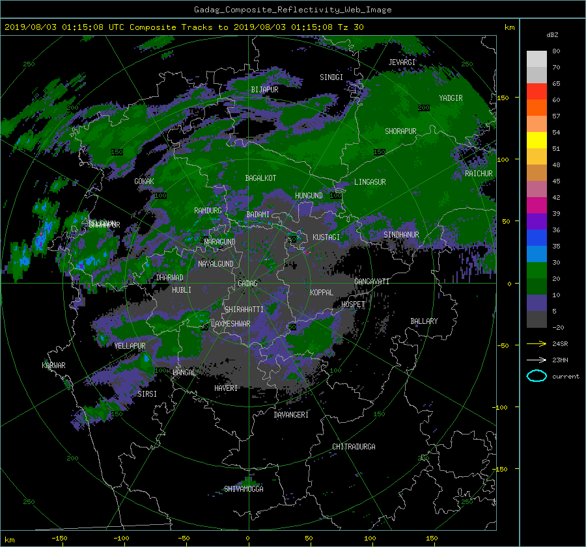Select the magenta 39–42 dBZ legend swatch
Screen dimensions: 586x547
tap(537, 206)
